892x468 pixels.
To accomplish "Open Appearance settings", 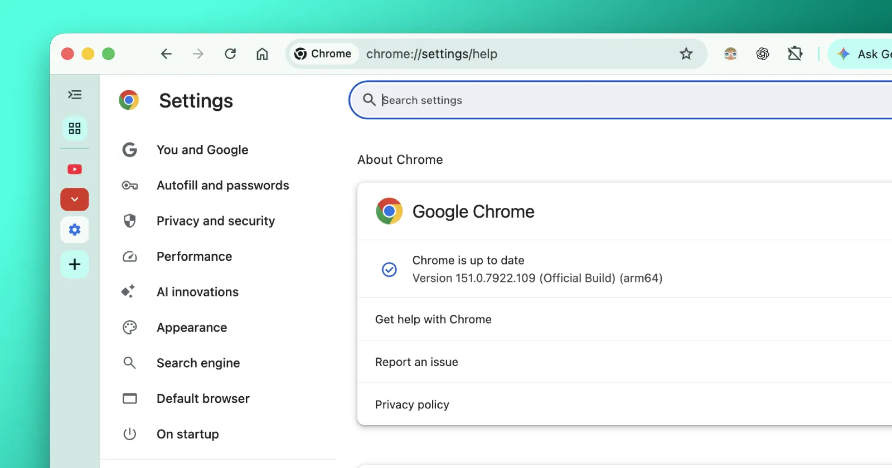I will (192, 328).
